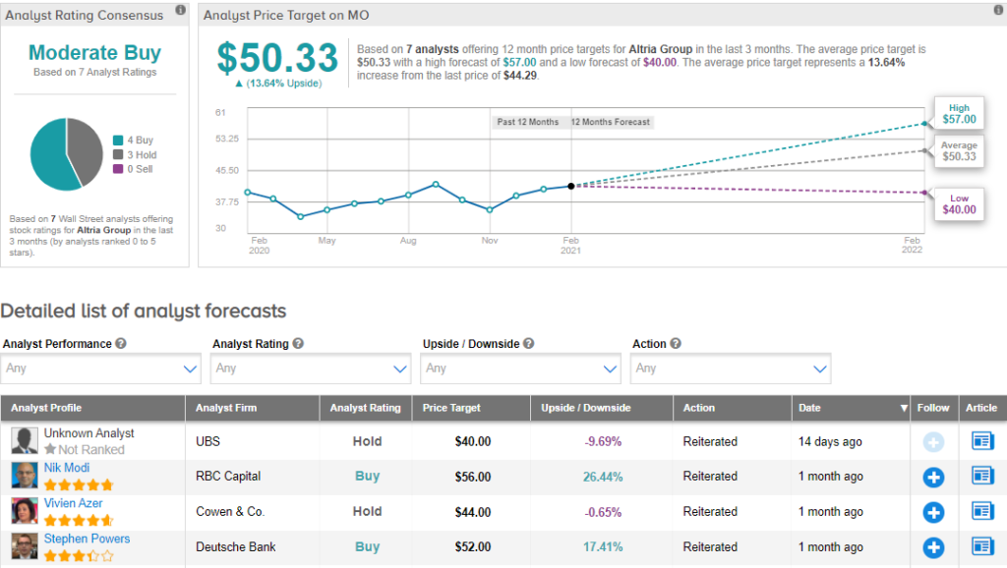Click Moderate Buy consensus heading
The image size is (1007, 568).
point(95,53)
